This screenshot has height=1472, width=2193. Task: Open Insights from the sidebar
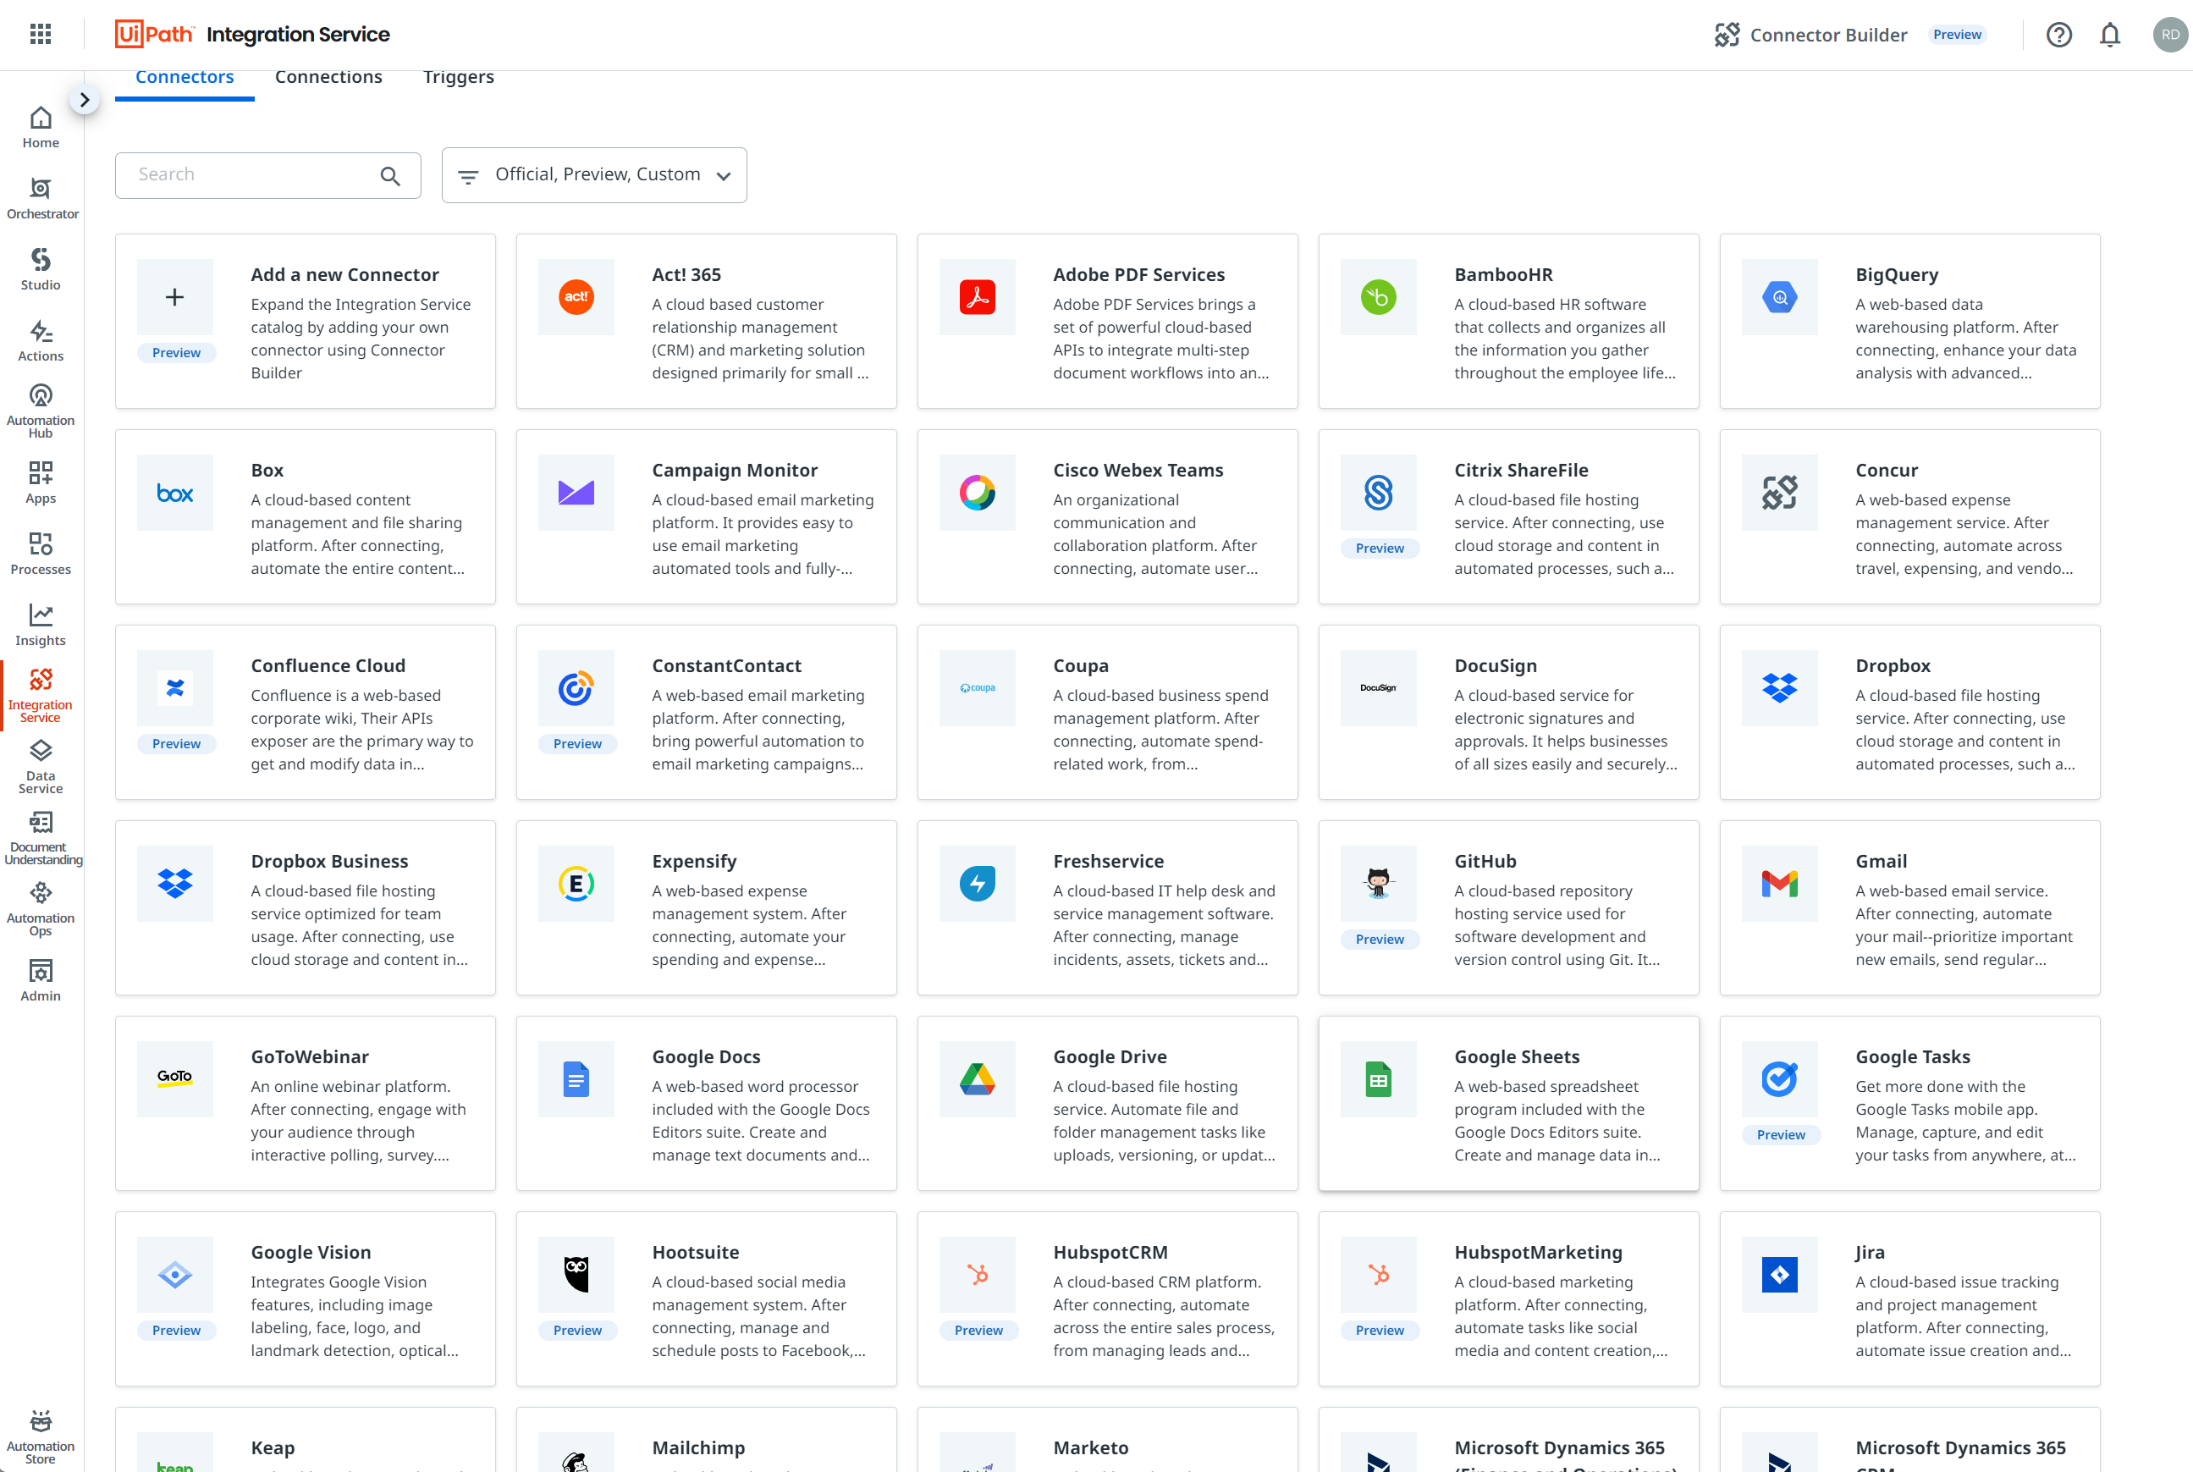coord(41,626)
